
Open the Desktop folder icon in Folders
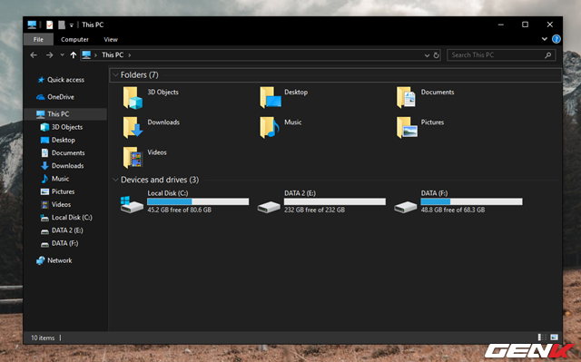271,98
